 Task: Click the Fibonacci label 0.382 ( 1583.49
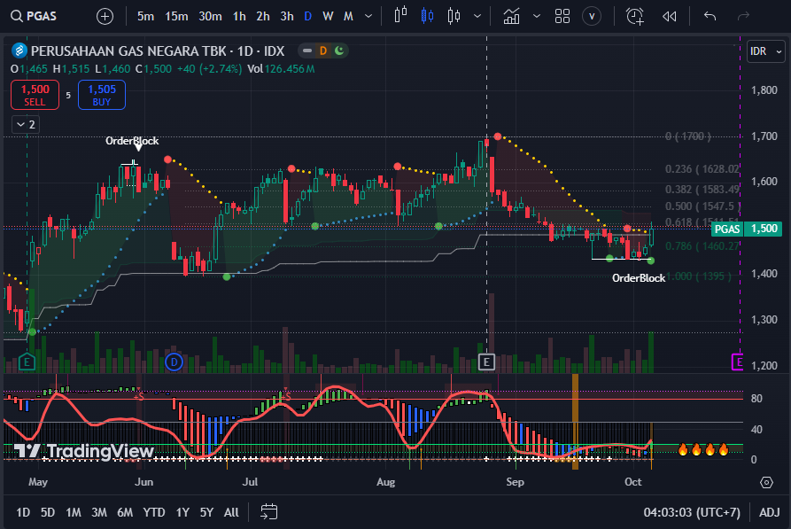(x=702, y=190)
